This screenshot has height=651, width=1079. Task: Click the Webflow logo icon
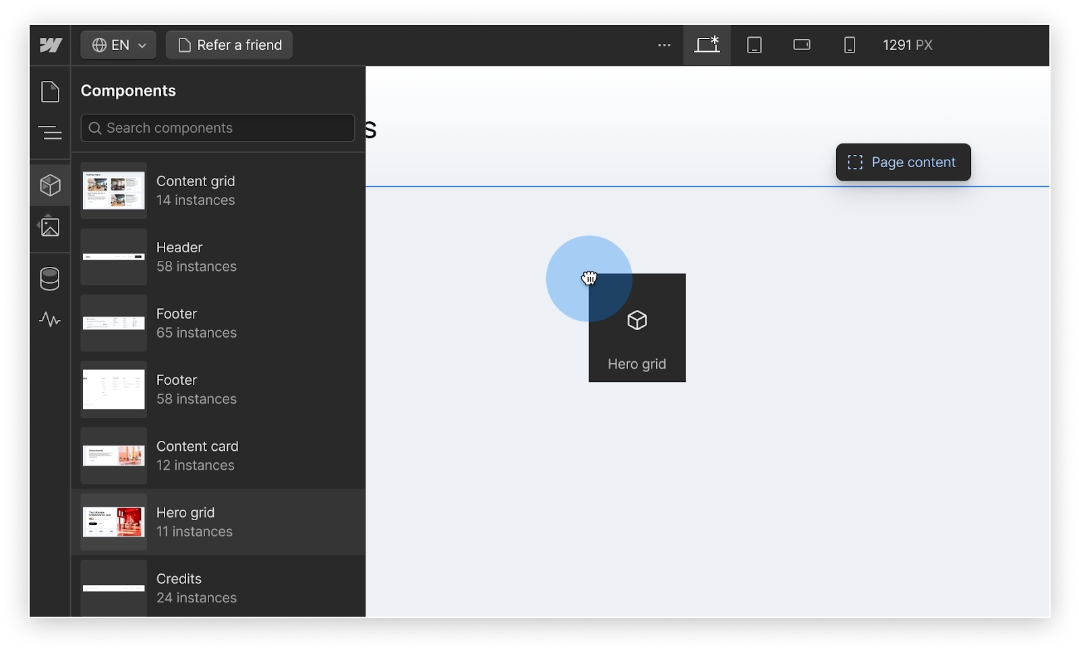[x=51, y=45]
